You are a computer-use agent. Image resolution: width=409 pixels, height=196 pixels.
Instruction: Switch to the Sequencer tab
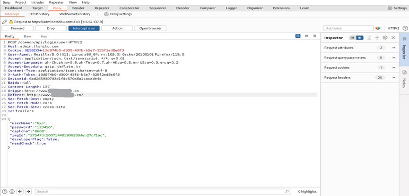point(157,8)
